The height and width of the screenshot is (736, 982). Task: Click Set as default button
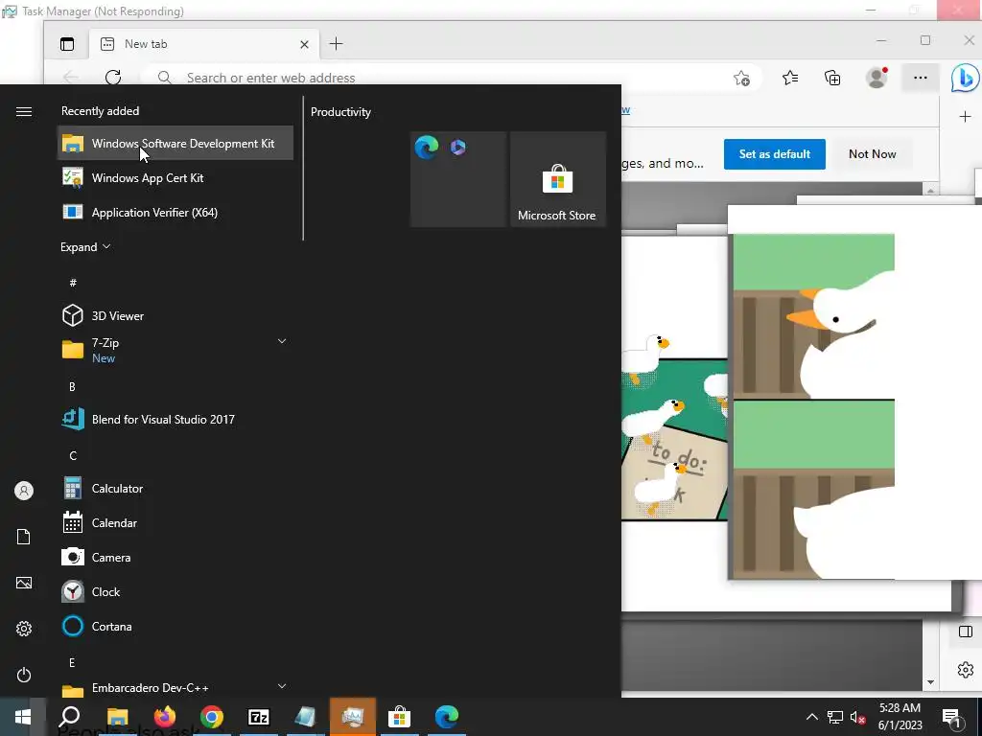point(775,154)
